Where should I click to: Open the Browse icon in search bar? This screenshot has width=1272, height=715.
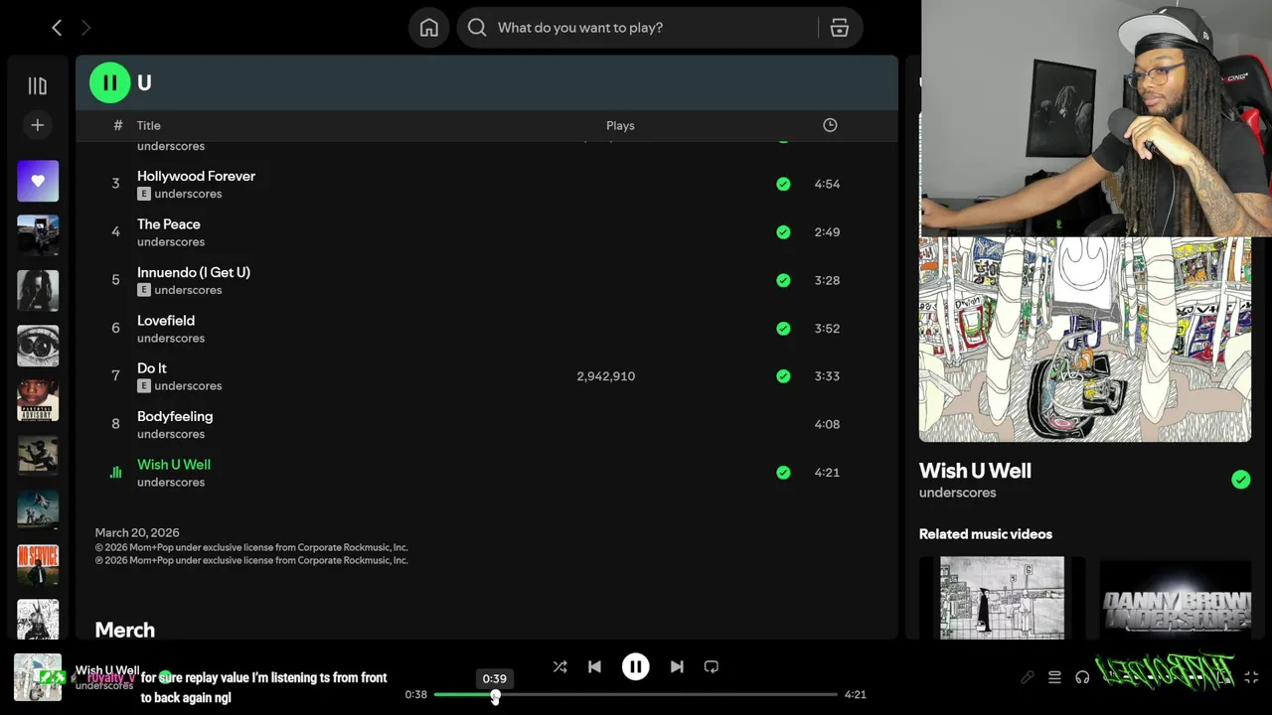[x=840, y=28]
